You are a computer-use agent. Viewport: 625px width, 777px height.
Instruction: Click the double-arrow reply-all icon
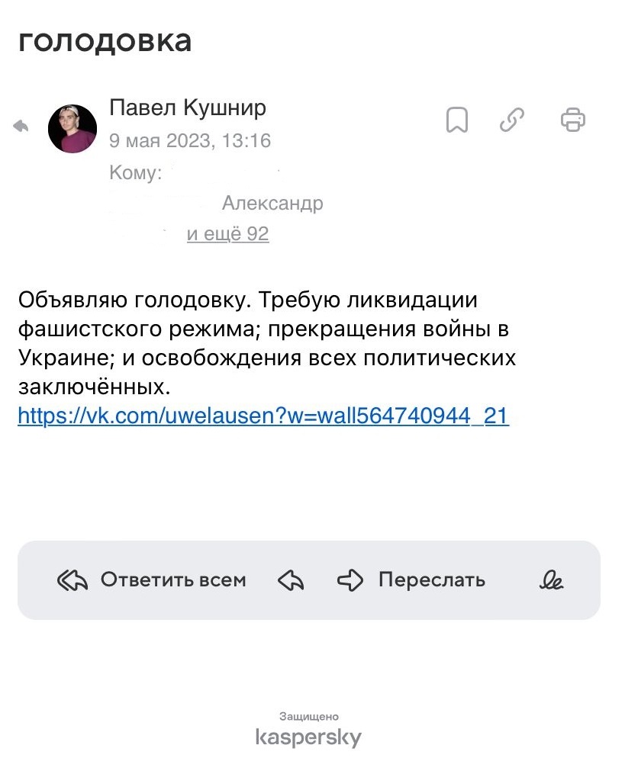click(x=72, y=581)
